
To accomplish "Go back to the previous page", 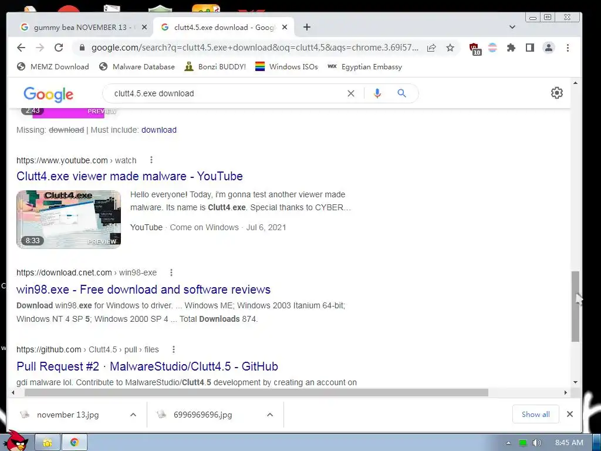I will pyautogui.click(x=21, y=48).
